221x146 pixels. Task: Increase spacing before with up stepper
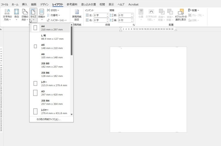pos(132,14)
